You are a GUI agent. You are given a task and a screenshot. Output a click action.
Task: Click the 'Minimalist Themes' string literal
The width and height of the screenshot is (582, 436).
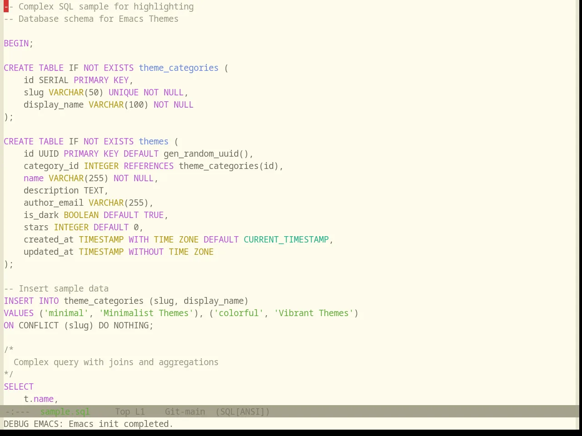coord(146,313)
